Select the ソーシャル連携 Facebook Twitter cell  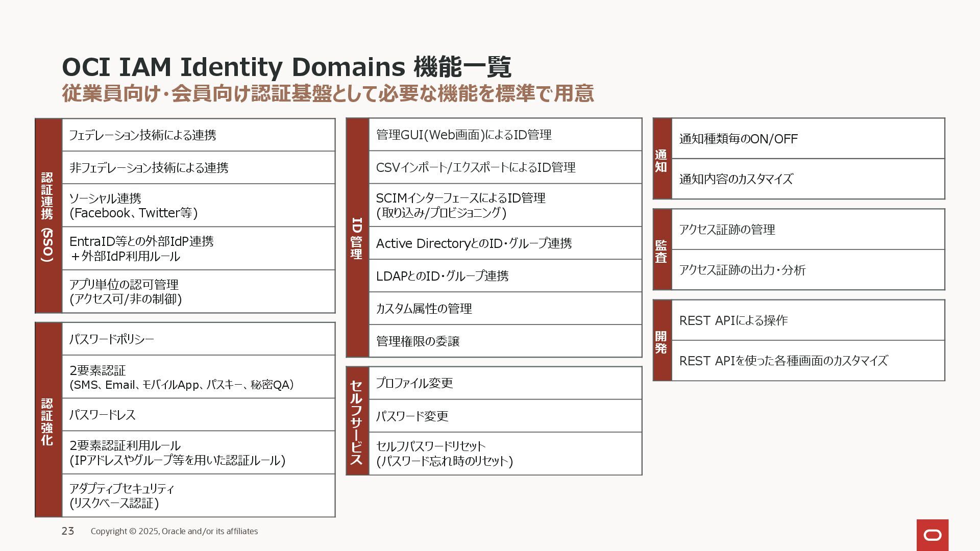pyautogui.click(x=198, y=206)
